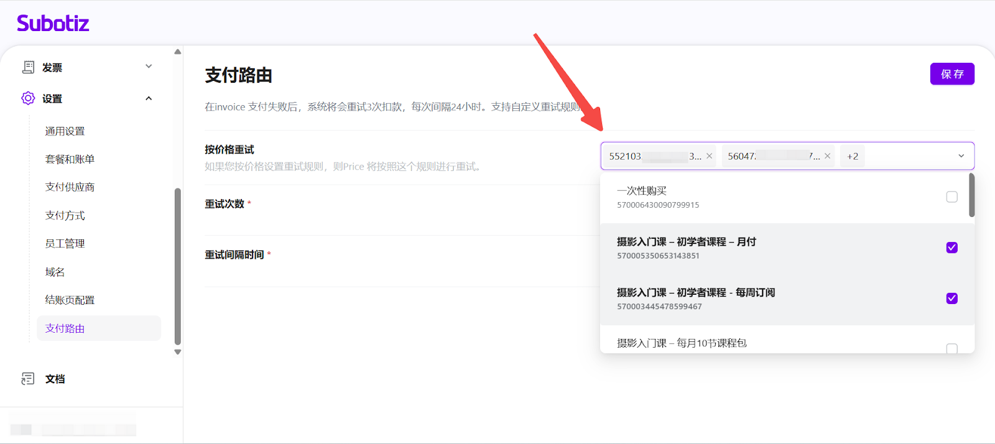Uncheck 摄影入门课 每周订阅 option

click(x=951, y=298)
